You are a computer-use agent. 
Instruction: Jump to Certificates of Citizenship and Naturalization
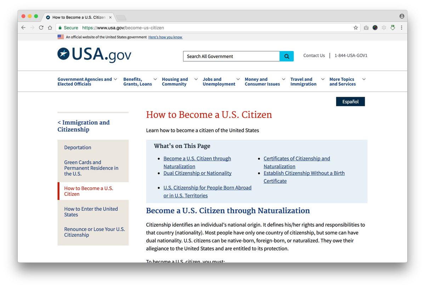[x=297, y=162]
